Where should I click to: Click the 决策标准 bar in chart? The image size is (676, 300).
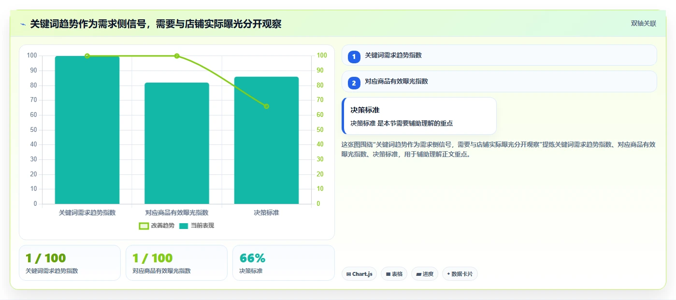coord(266,141)
